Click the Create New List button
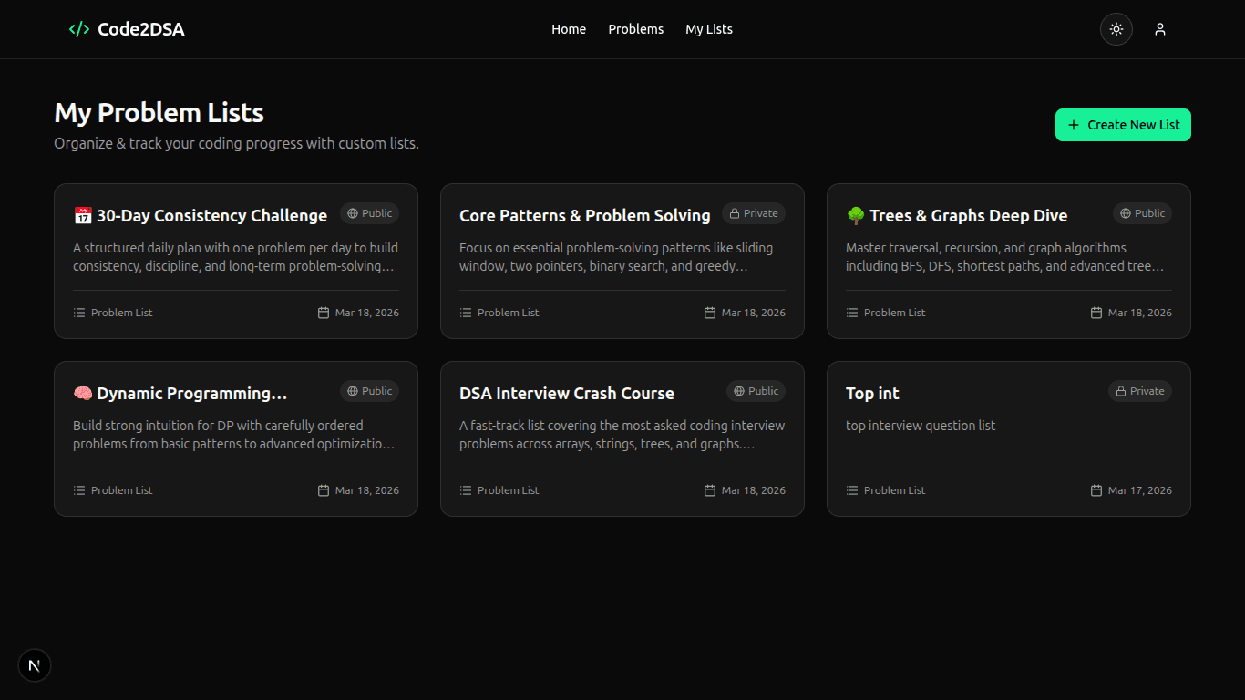This screenshot has width=1245, height=700. click(x=1123, y=125)
